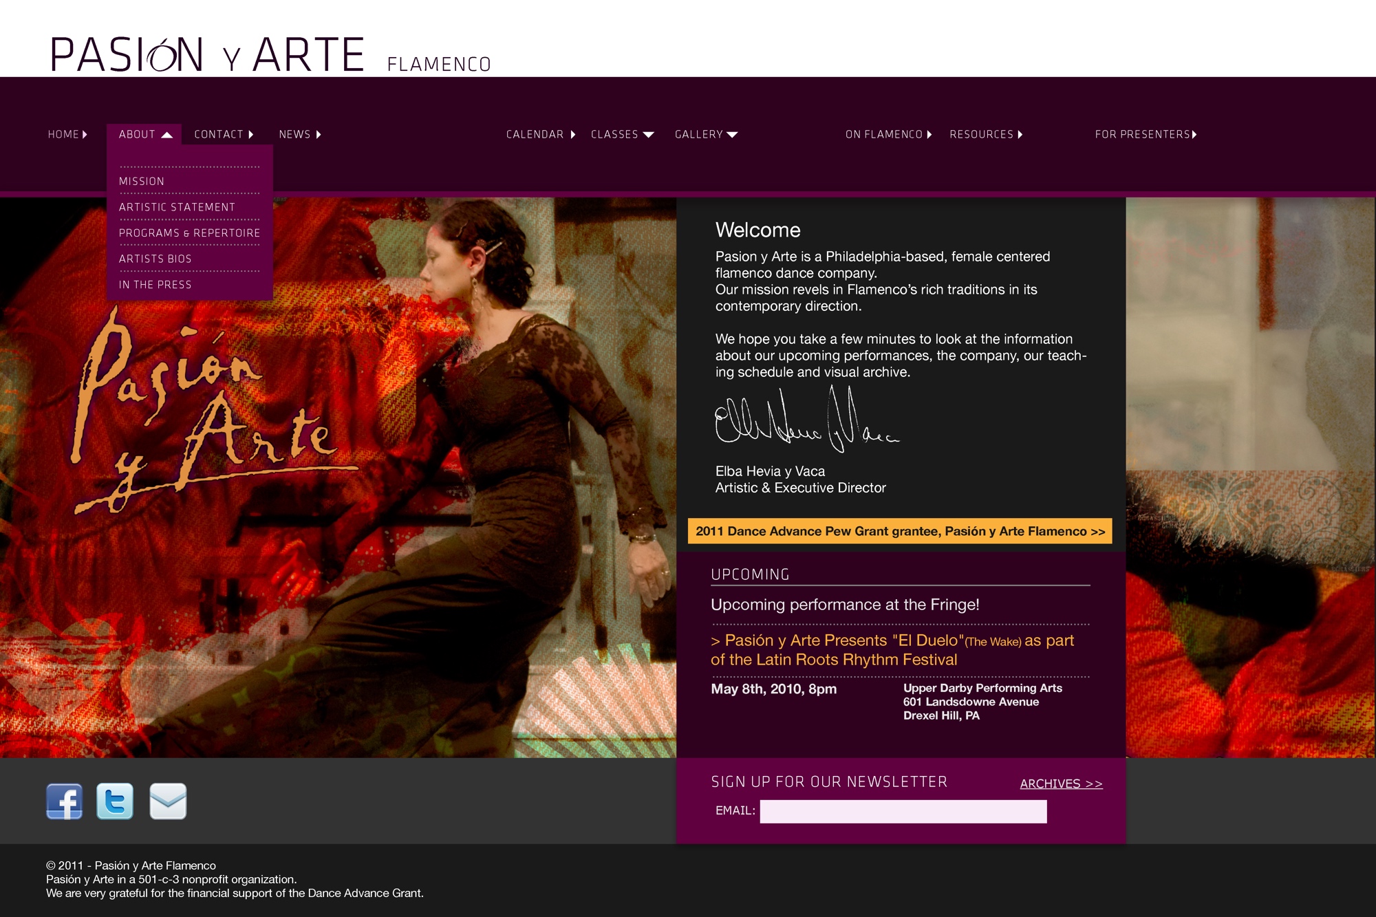Expand the Classes dropdown menu
1376x917 pixels.
[622, 134]
